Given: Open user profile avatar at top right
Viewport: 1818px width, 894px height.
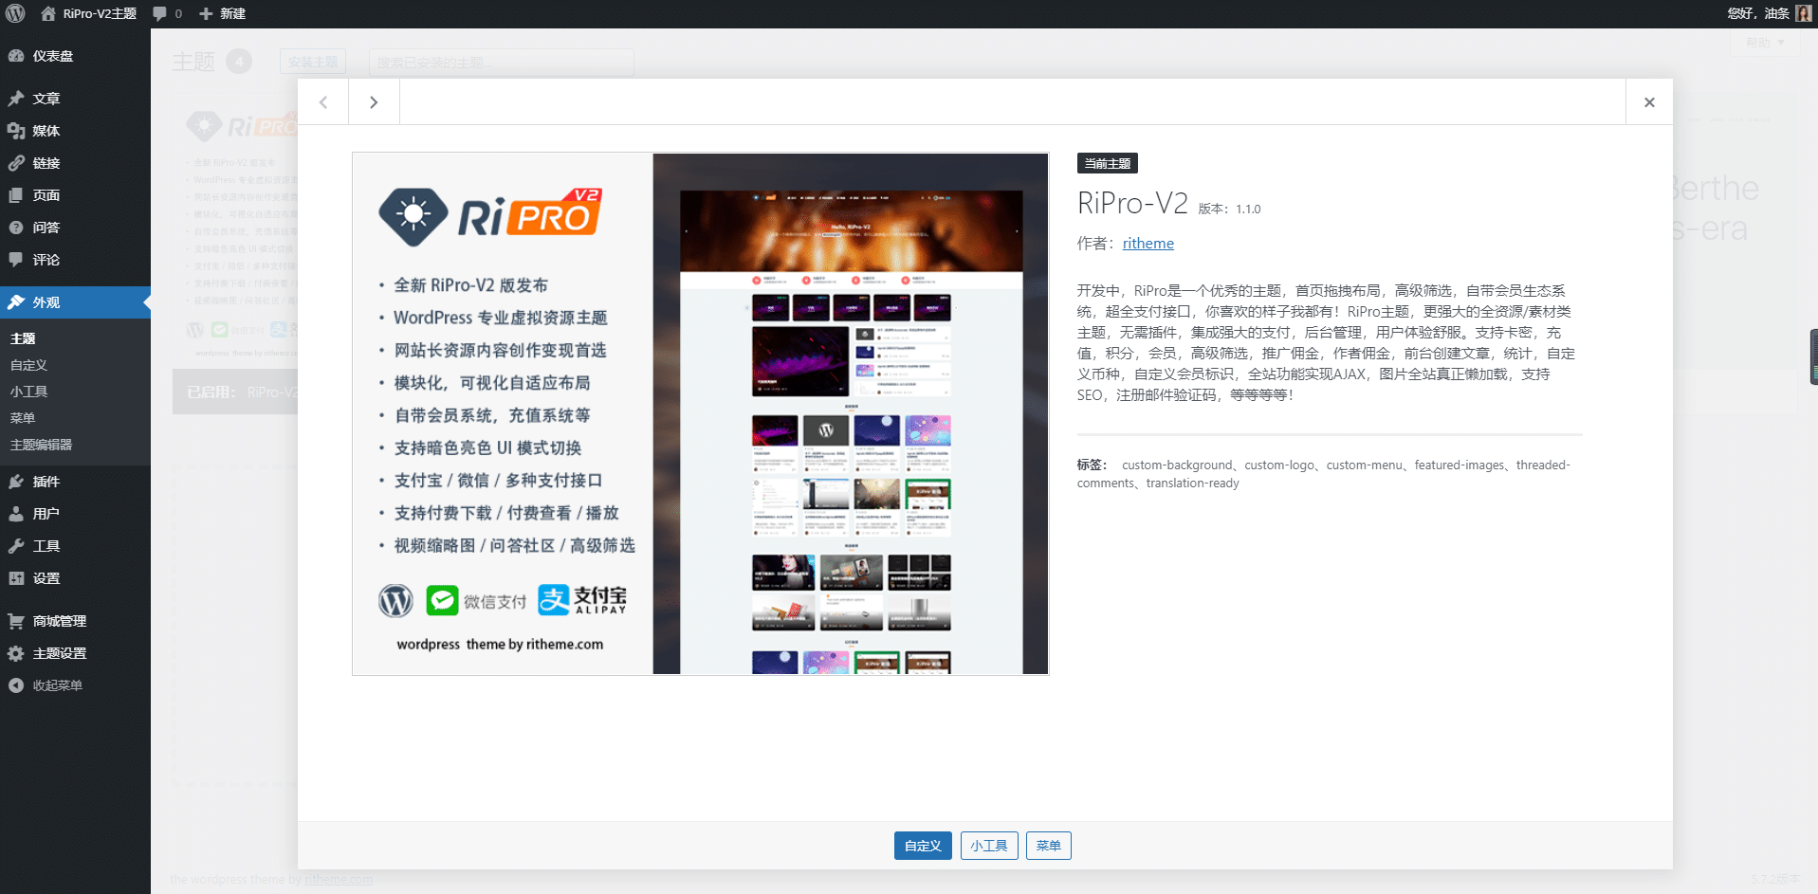Looking at the screenshot, I should [x=1803, y=13].
